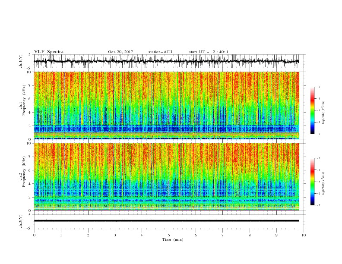Click the ch.2 "Frequency (kHz)" axis label

click(24, 172)
